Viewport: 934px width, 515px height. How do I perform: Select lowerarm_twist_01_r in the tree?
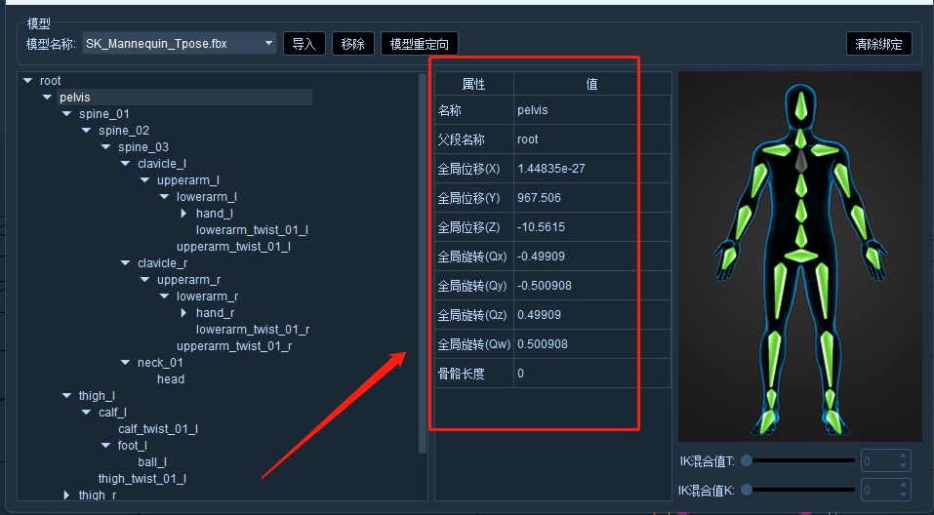pos(253,330)
